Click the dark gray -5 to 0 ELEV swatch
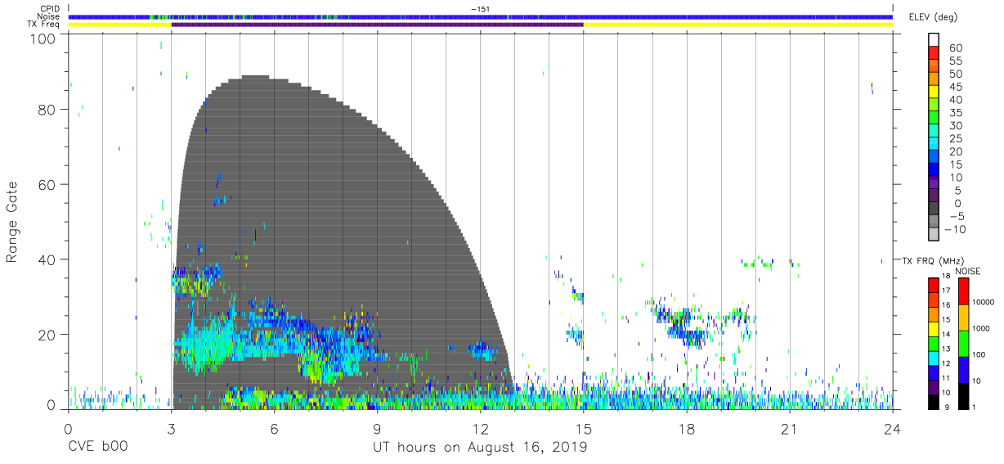The height and width of the screenshot is (464, 1004). coord(934,209)
